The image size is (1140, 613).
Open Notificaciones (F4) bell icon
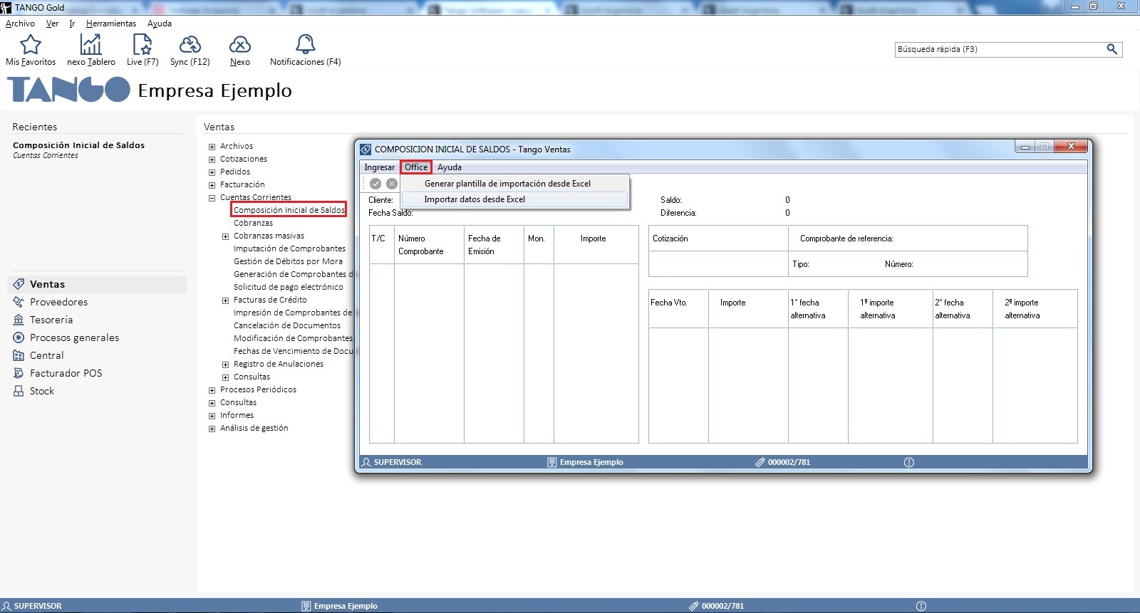click(x=306, y=45)
